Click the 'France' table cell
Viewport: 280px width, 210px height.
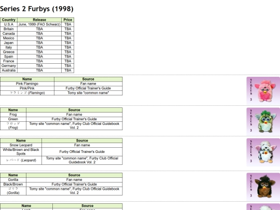[x=9, y=61]
